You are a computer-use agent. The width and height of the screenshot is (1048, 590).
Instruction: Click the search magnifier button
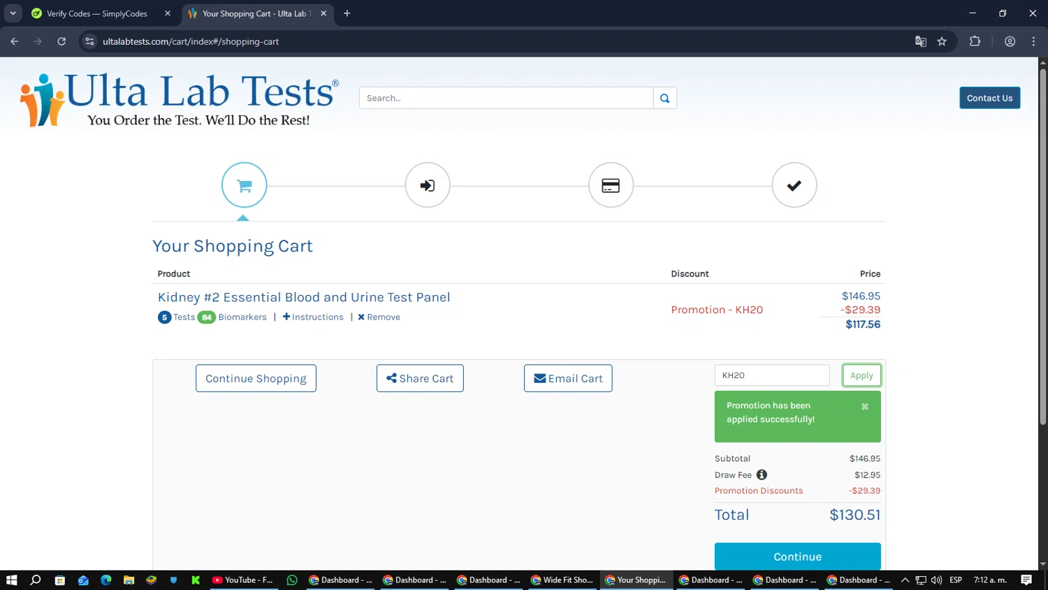coord(665,98)
